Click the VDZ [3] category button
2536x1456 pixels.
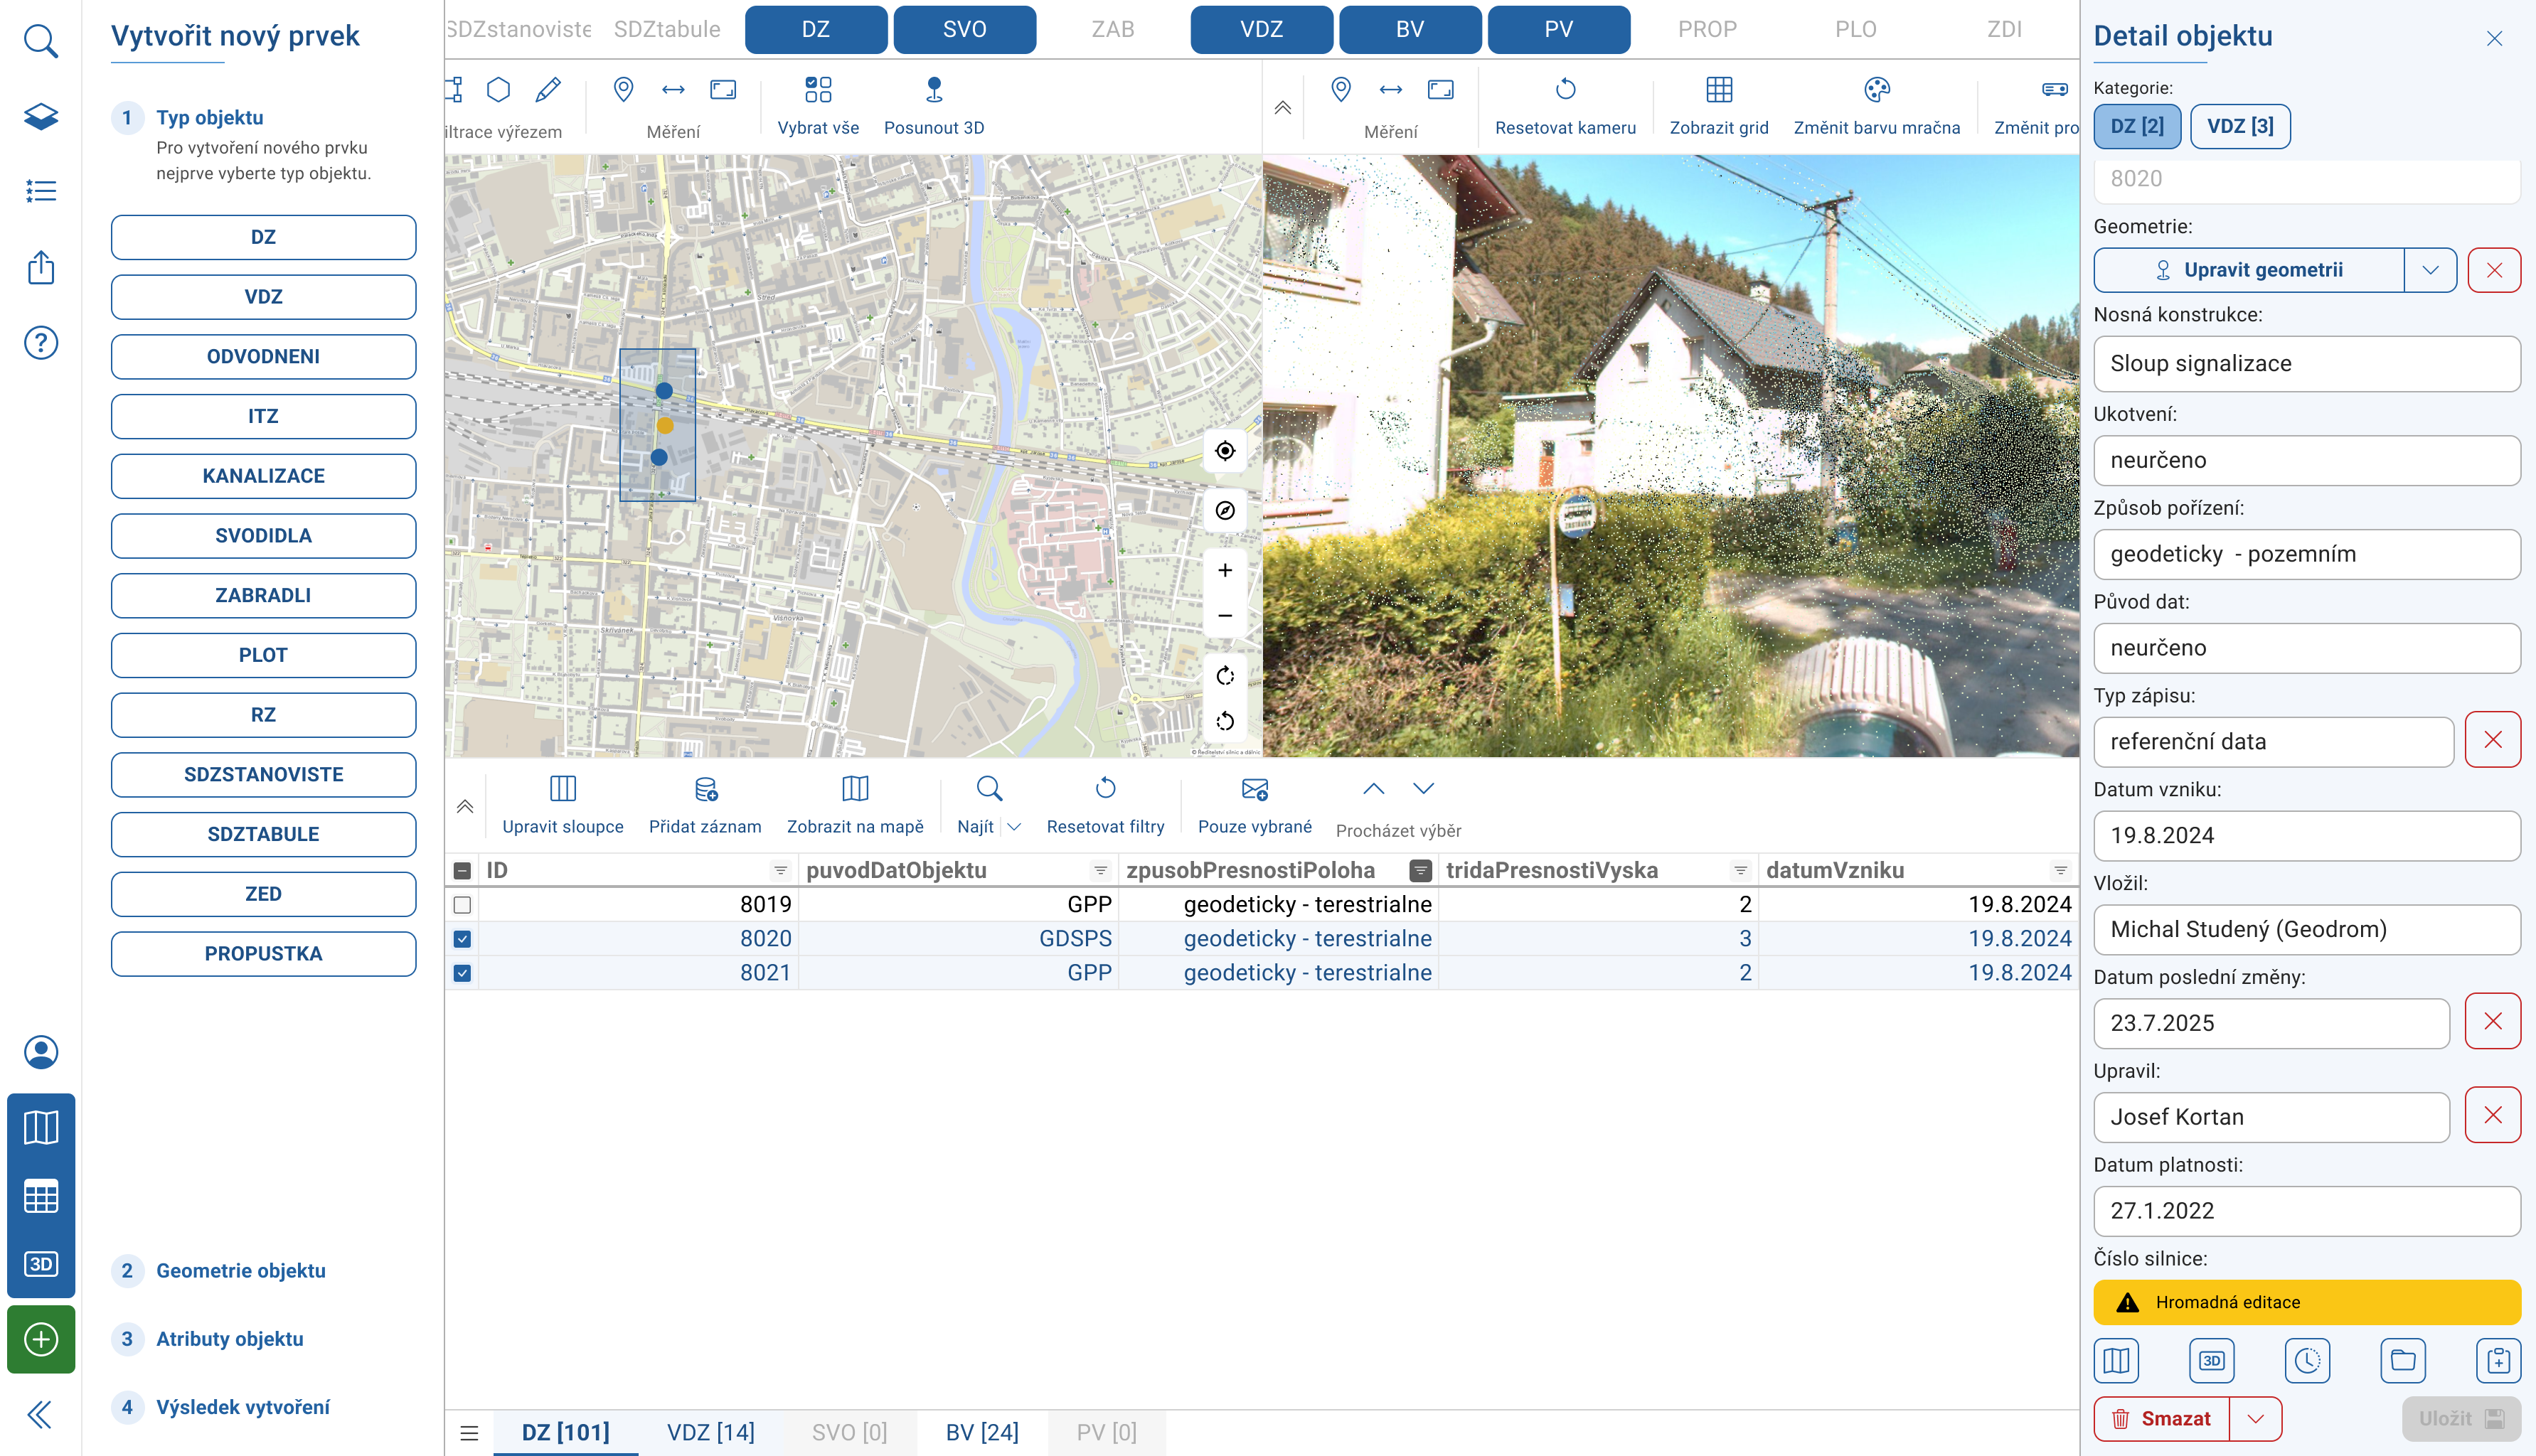[2239, 126]
